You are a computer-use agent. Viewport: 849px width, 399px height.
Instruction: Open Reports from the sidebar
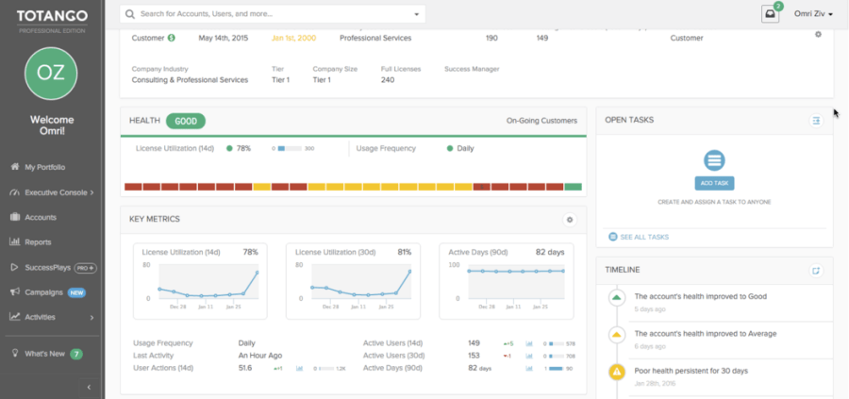pyautogui.click(x=38, y=242)
